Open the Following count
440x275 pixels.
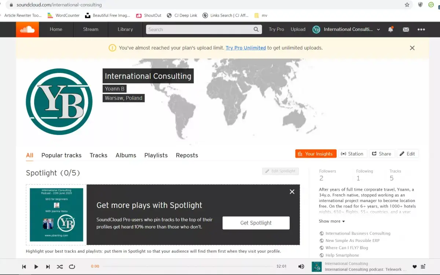[364, 175]
